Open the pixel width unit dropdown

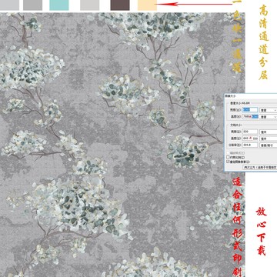click(x=269, y=110)
